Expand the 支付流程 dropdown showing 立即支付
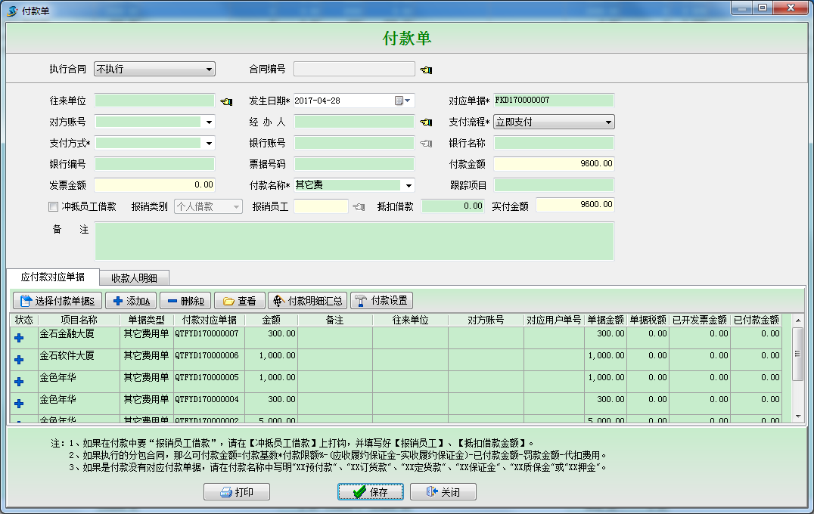 click(609, 121)
